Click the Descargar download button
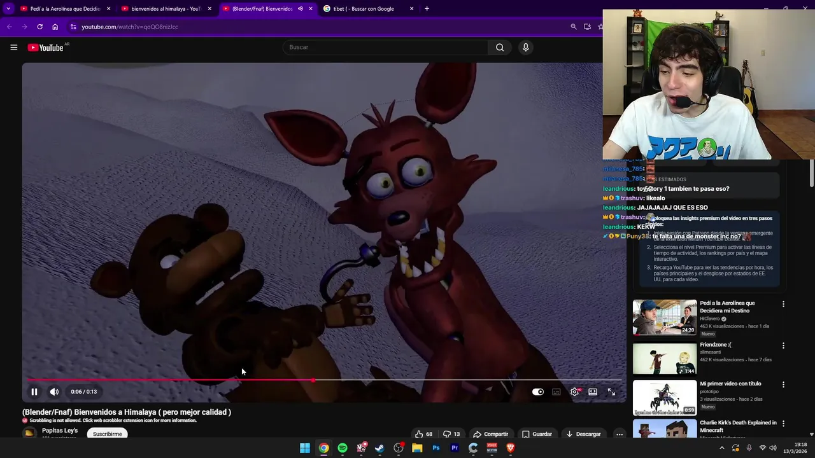This screenshot has height=458, width=815. pyautogui.click(x=583, y=434)
